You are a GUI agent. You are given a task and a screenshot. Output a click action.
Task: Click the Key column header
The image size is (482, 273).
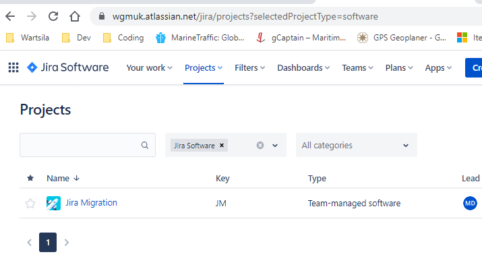tap(222, 179)
